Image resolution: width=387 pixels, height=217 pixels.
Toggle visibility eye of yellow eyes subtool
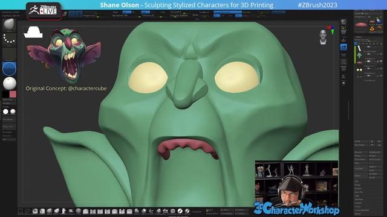coord(381,68)
